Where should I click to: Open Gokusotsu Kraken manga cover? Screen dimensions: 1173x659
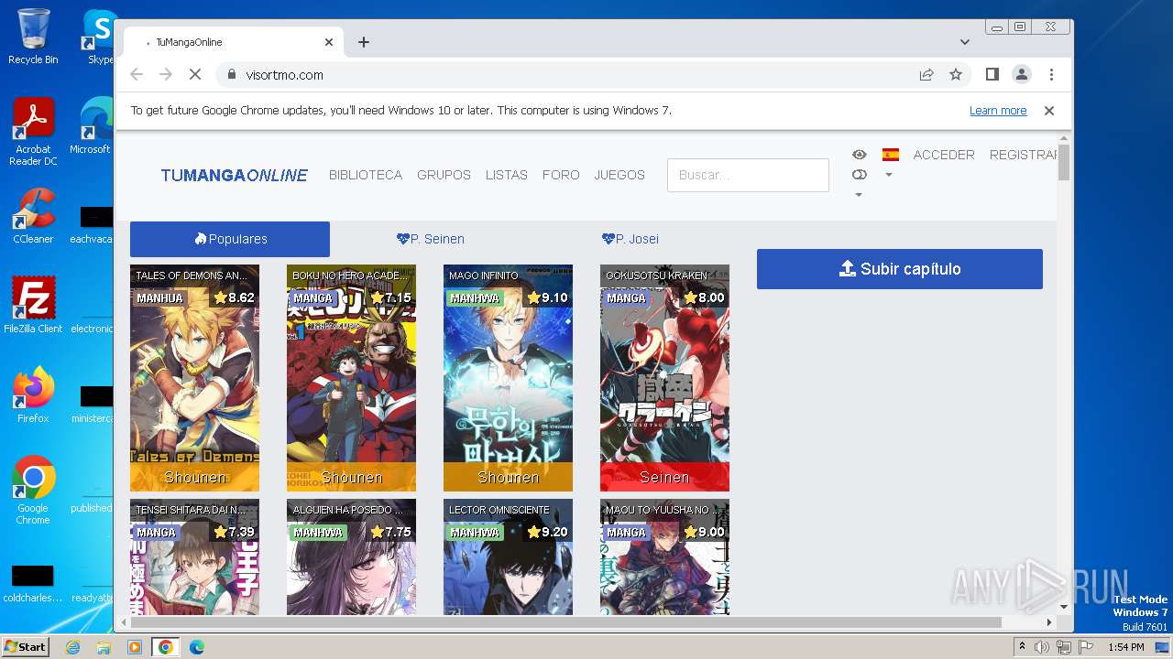tap(664, 378)
